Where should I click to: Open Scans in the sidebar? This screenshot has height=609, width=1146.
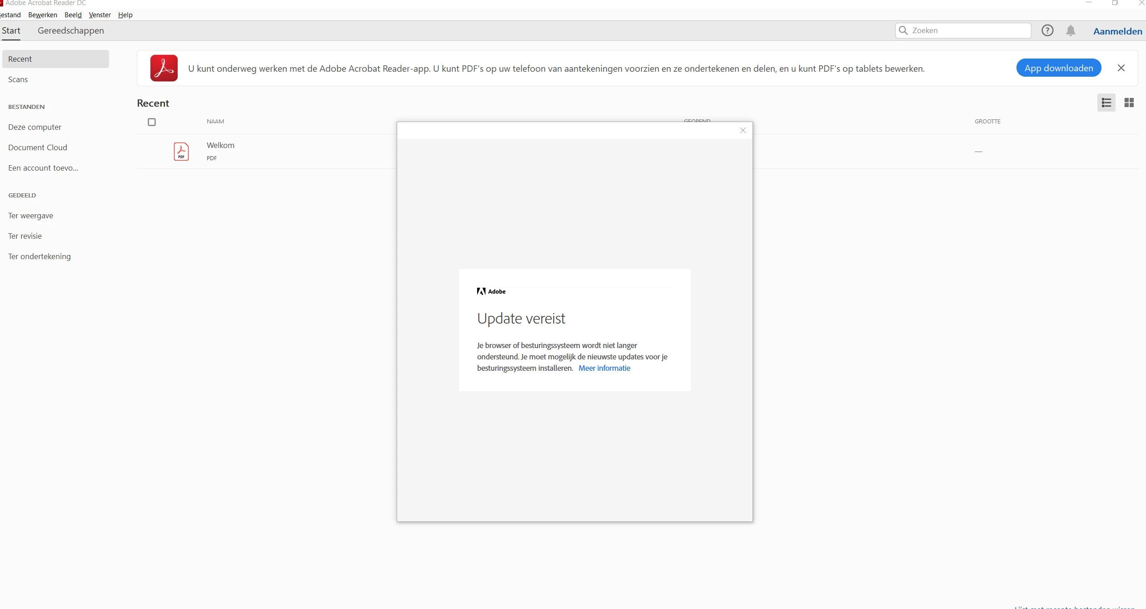(x=18, y=79)
